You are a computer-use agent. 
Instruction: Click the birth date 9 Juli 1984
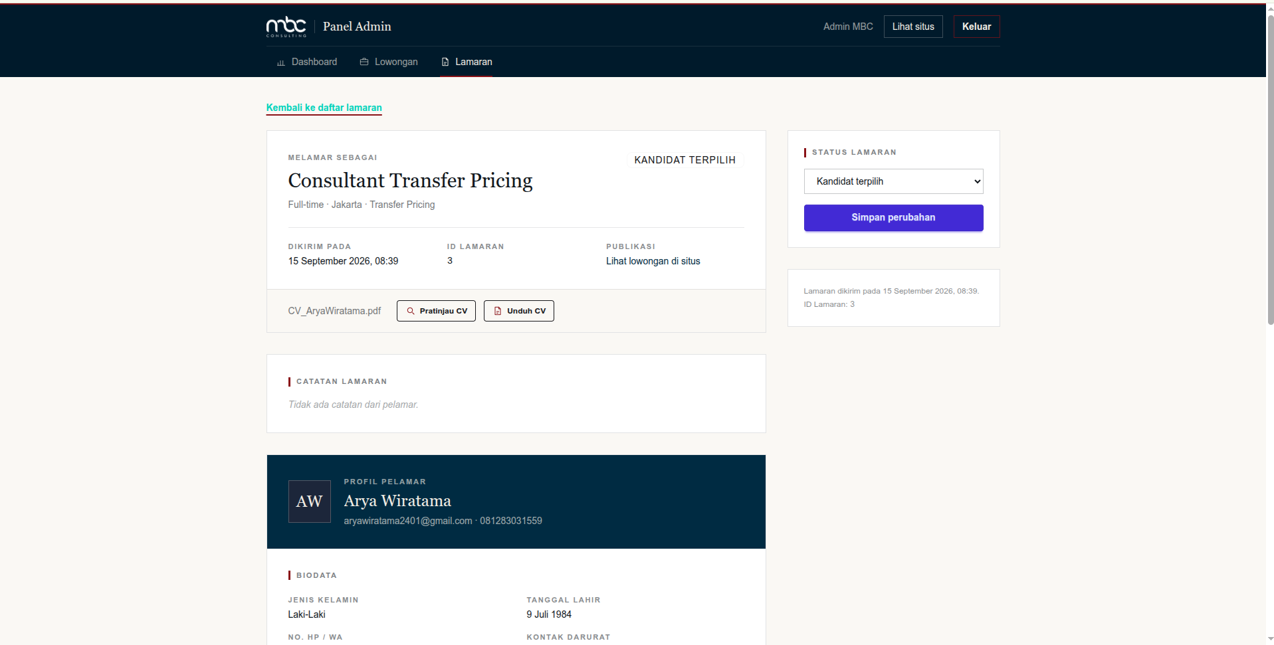point(549,614)
